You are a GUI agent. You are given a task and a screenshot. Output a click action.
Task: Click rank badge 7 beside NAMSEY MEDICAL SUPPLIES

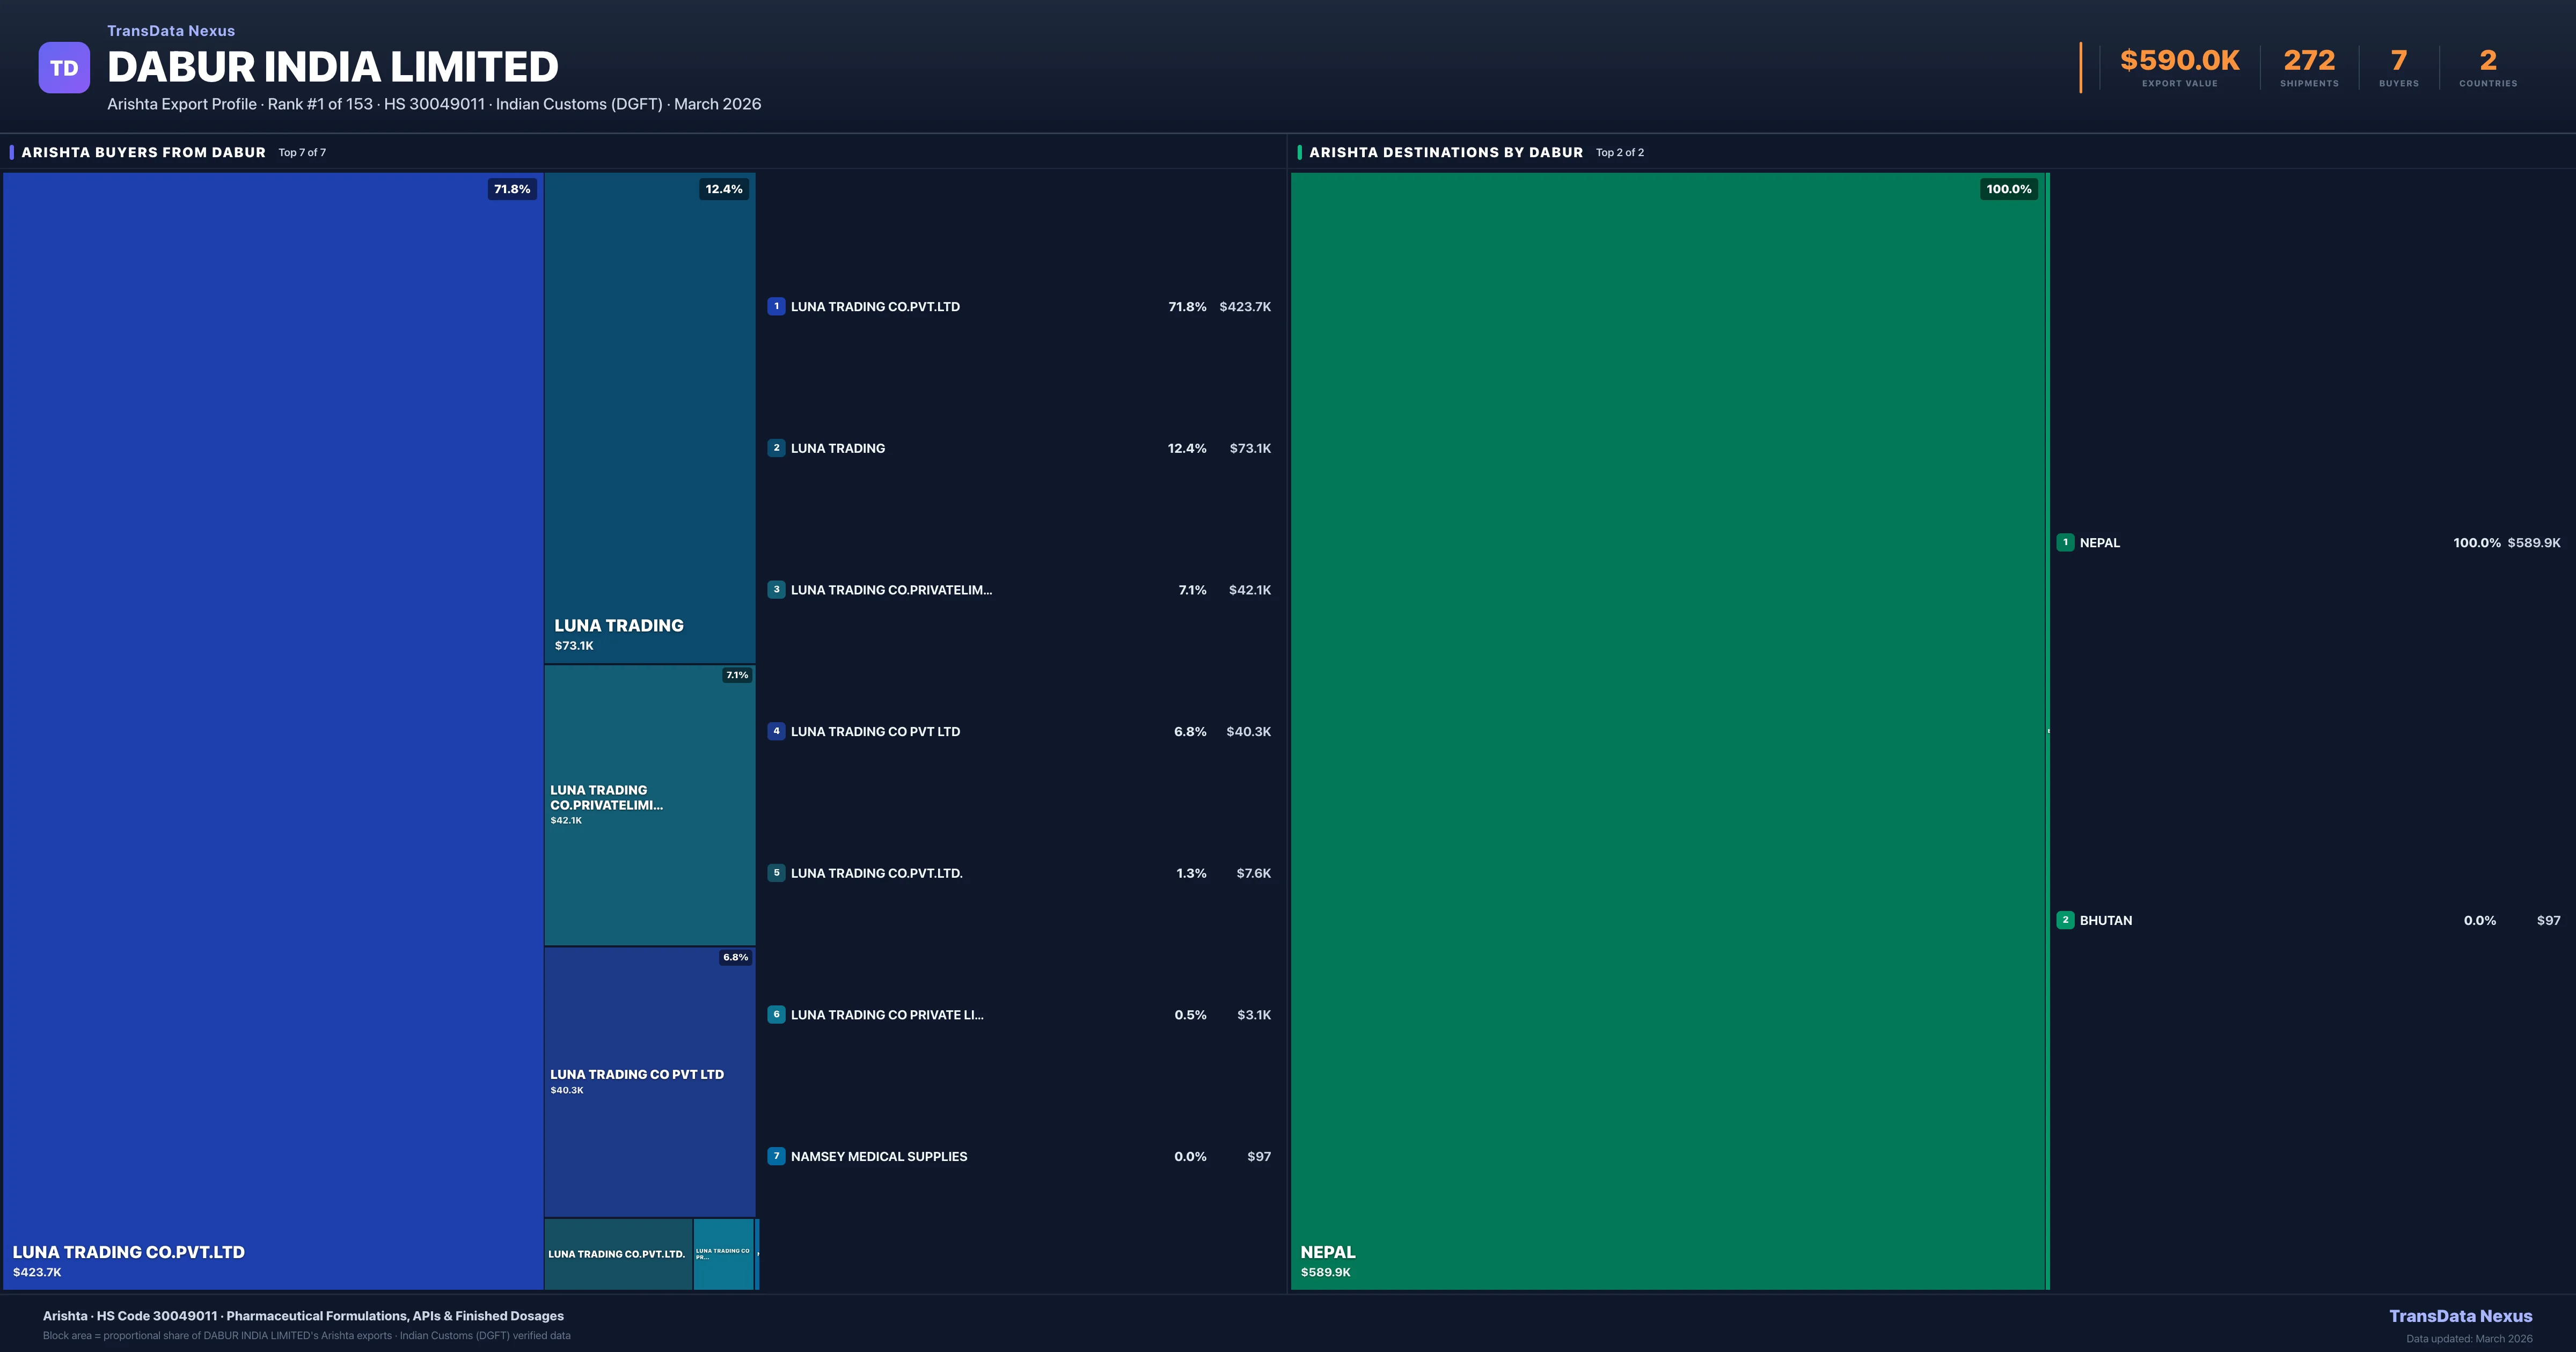point(776,1156)
